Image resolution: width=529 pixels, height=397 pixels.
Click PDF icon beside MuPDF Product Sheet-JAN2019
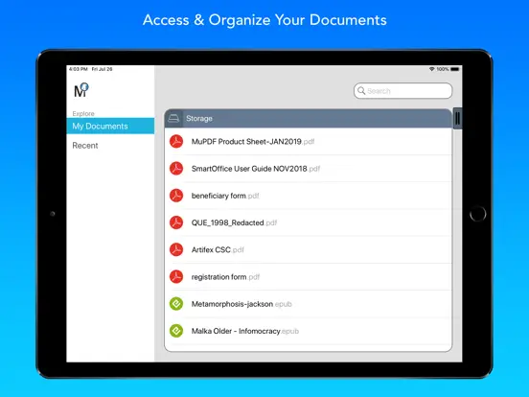(x=176, y=142)
